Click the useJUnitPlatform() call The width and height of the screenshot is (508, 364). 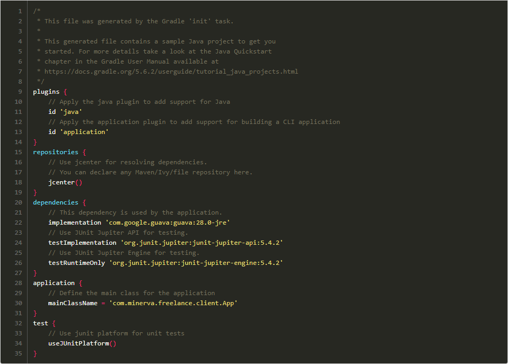click(x=82, y=343)
